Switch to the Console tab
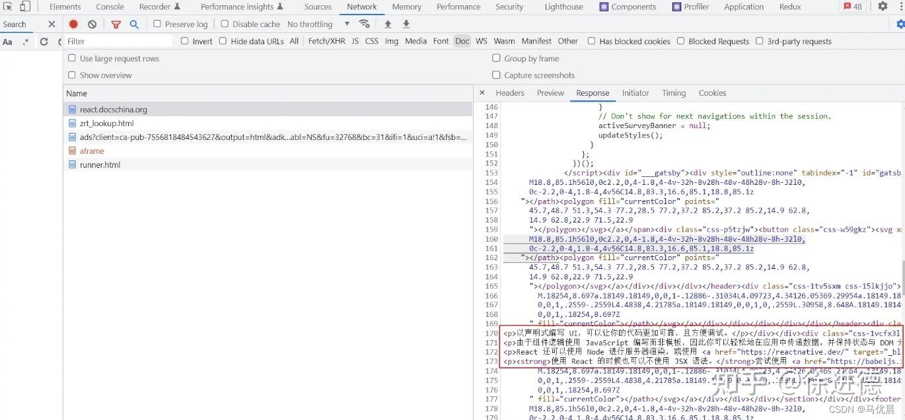This screenshot has height=420, width=905. click(110, 7)
